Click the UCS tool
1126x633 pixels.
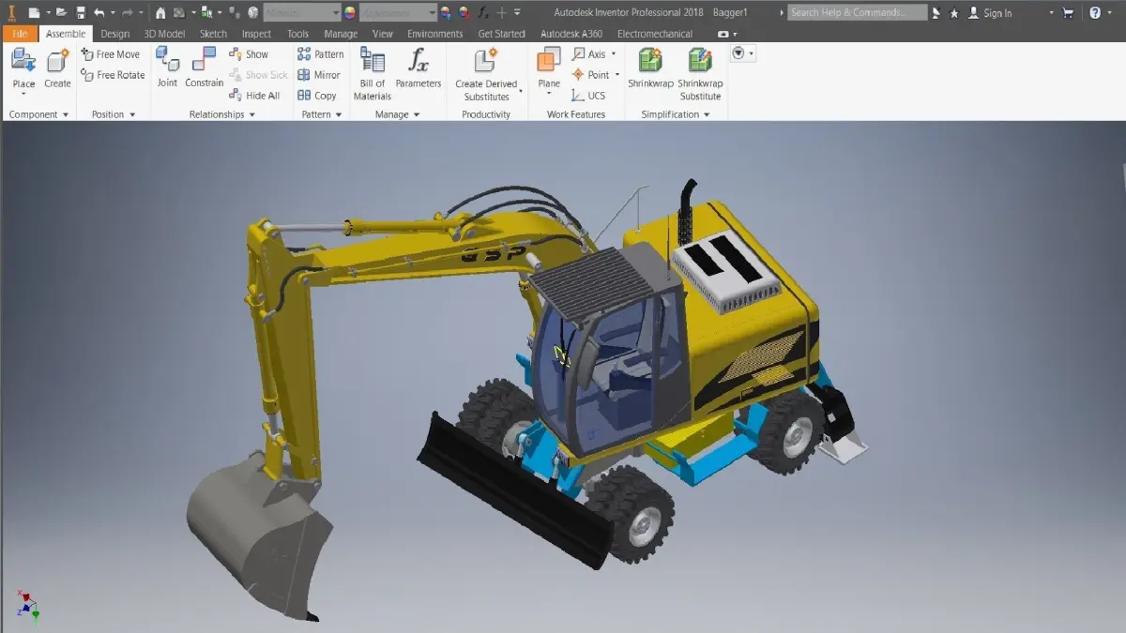tap(588, 96)
